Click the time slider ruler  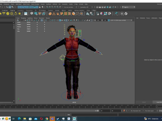click(78, 107)
